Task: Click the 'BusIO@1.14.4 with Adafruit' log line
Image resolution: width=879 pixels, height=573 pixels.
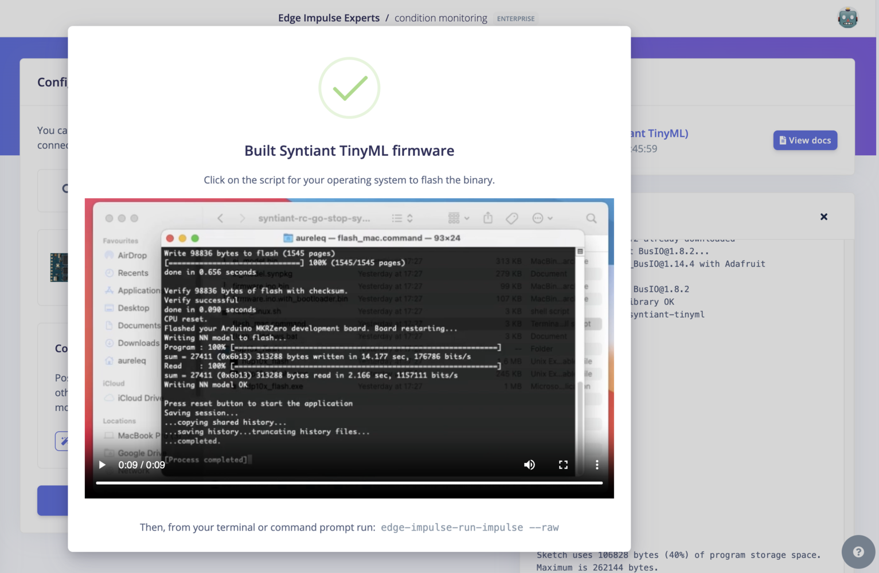Action: pos(698,264)
